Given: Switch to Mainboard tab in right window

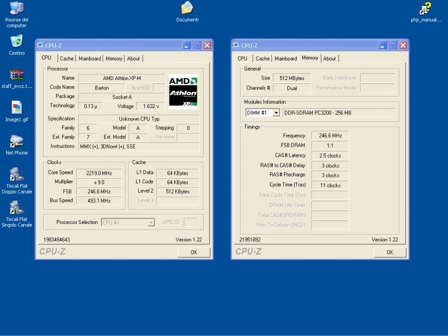Looking at the screenshot, I should tap(286, 59).
